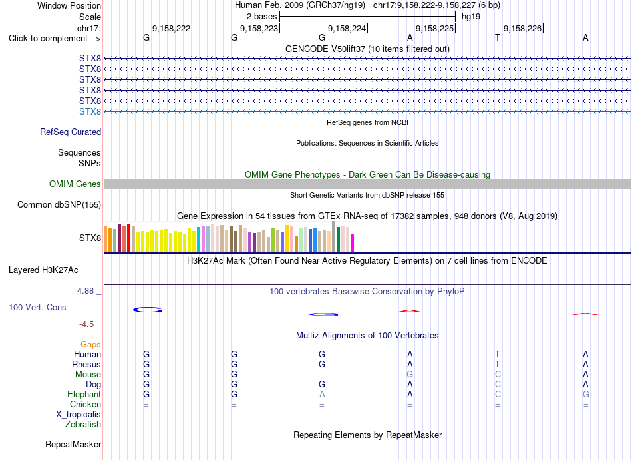The image size is (632, 460).
Task: Open the GTEx 'Gene Expression in 54 tissues' title
Action: [x=367, y=216]
